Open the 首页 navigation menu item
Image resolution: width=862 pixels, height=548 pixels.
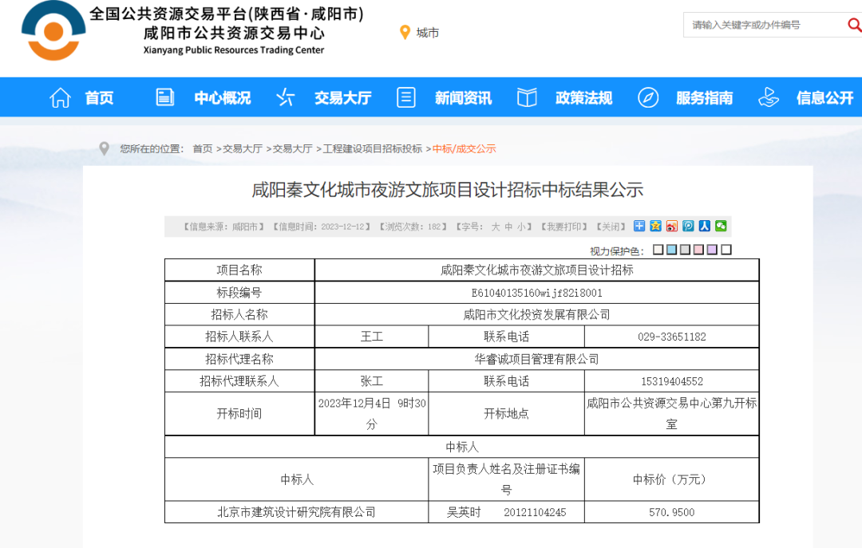tap(100, 98)
